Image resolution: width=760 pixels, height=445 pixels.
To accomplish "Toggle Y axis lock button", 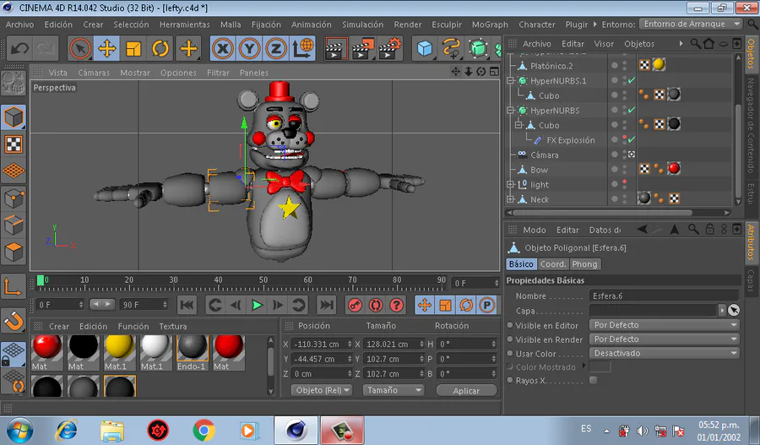I will [x=250, y=48].
